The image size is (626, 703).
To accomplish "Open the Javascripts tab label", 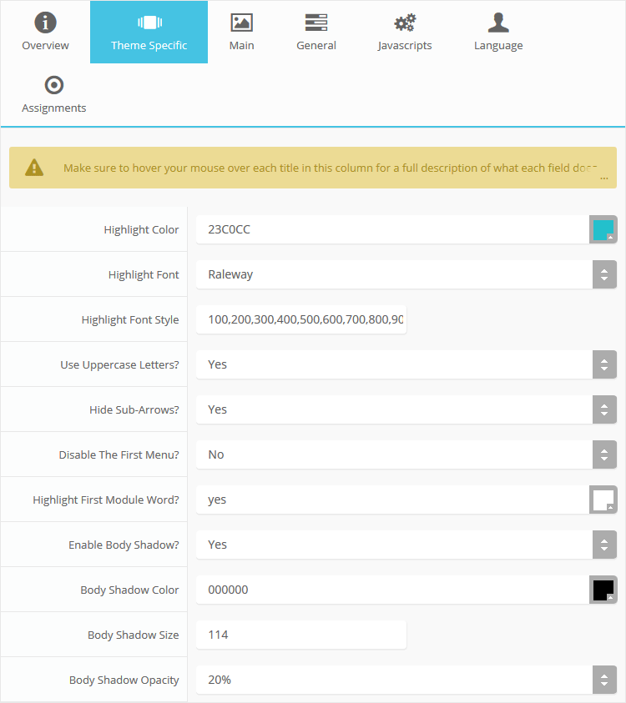I will pos(405,46).
